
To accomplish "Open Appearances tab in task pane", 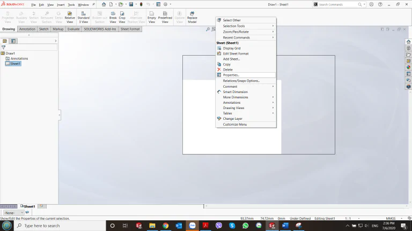I will pos(408,67).
